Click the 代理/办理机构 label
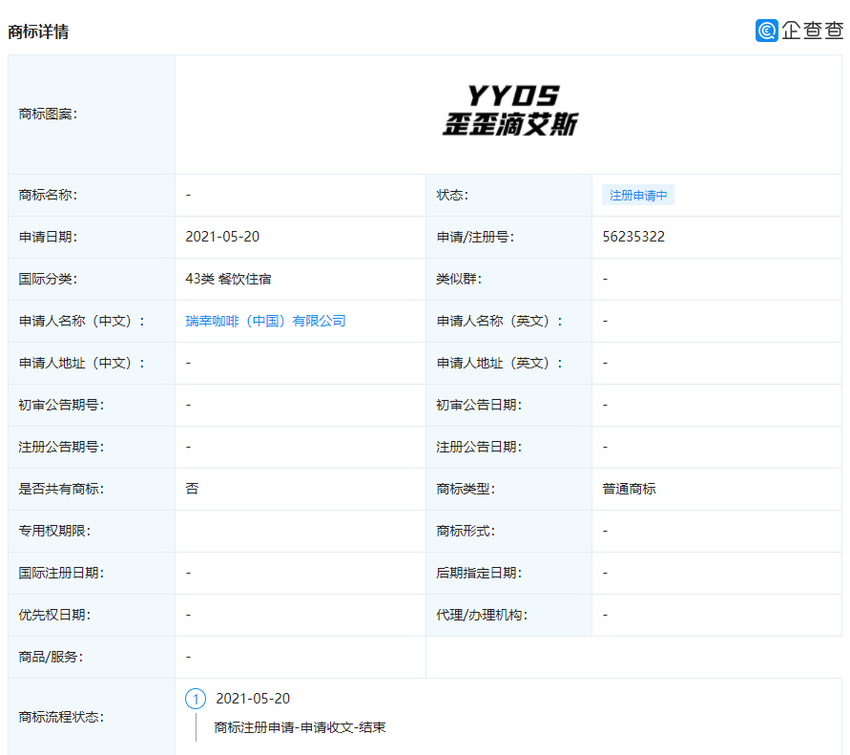 pos(482,615)
